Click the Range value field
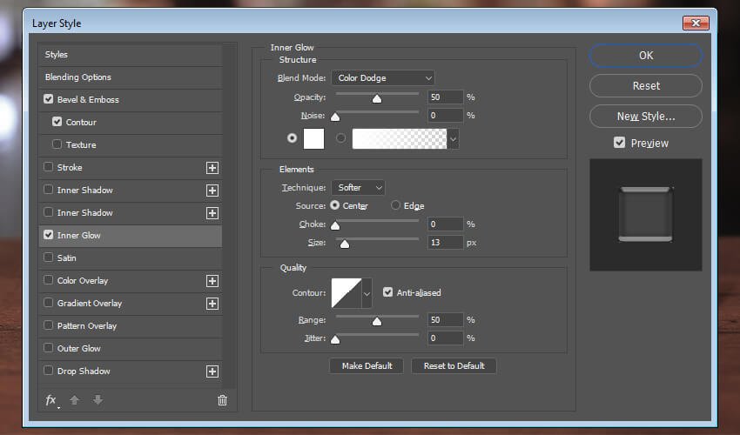The width and height of the screenshot is (740, 435). pos(445,320)
